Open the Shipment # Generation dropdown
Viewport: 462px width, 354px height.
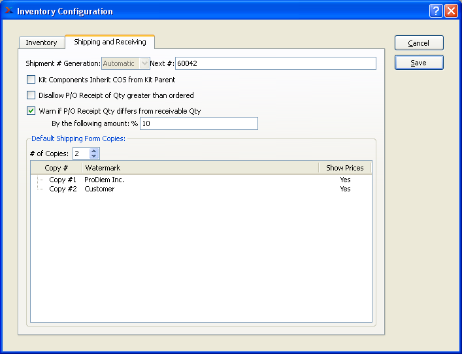click(x=126, y=63)
